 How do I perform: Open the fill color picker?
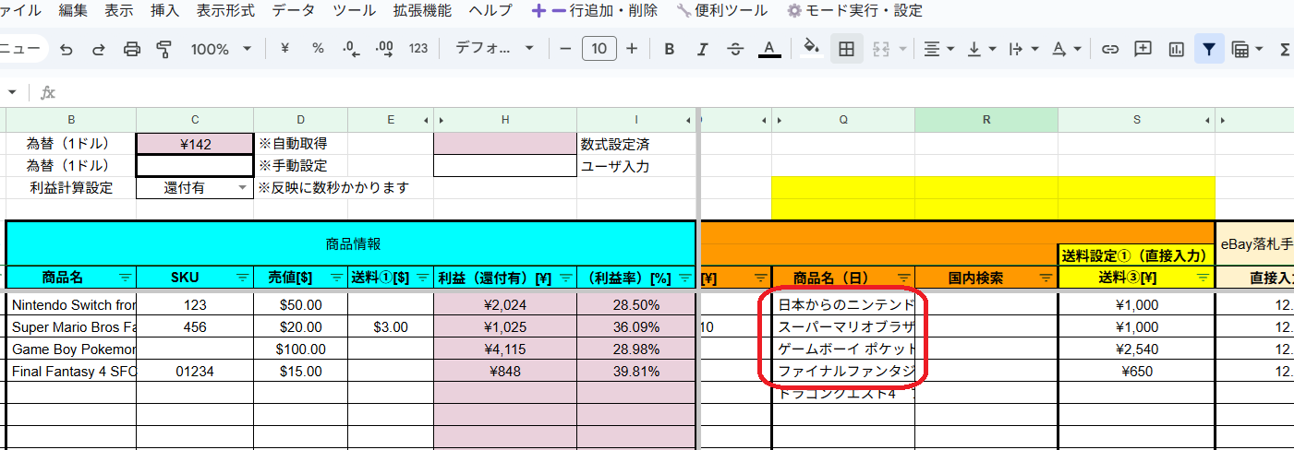pos(811,49)
